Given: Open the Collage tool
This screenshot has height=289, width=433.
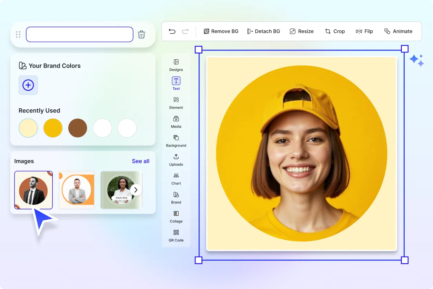Looking at the screenshot, I should click(176, 217).
